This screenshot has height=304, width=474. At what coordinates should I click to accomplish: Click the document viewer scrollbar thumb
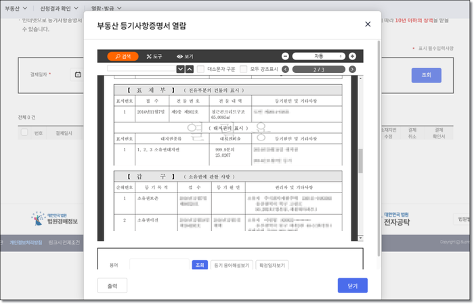pos(360,161)
